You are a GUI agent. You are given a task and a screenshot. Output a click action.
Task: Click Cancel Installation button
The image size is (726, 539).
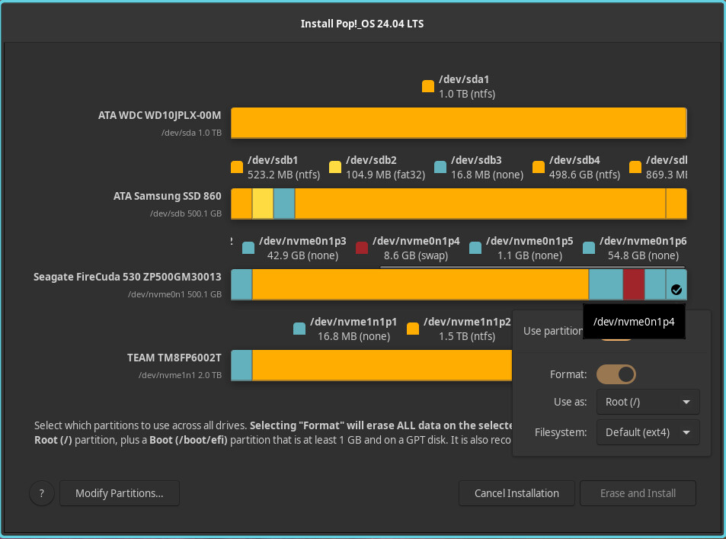point(517,493)
